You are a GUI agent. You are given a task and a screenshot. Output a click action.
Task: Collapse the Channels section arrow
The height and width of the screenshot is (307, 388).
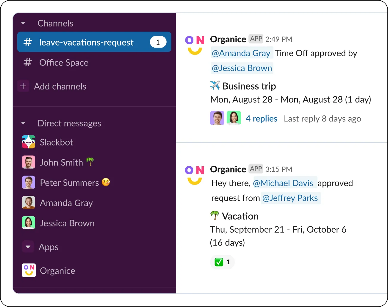coord(23,23)
